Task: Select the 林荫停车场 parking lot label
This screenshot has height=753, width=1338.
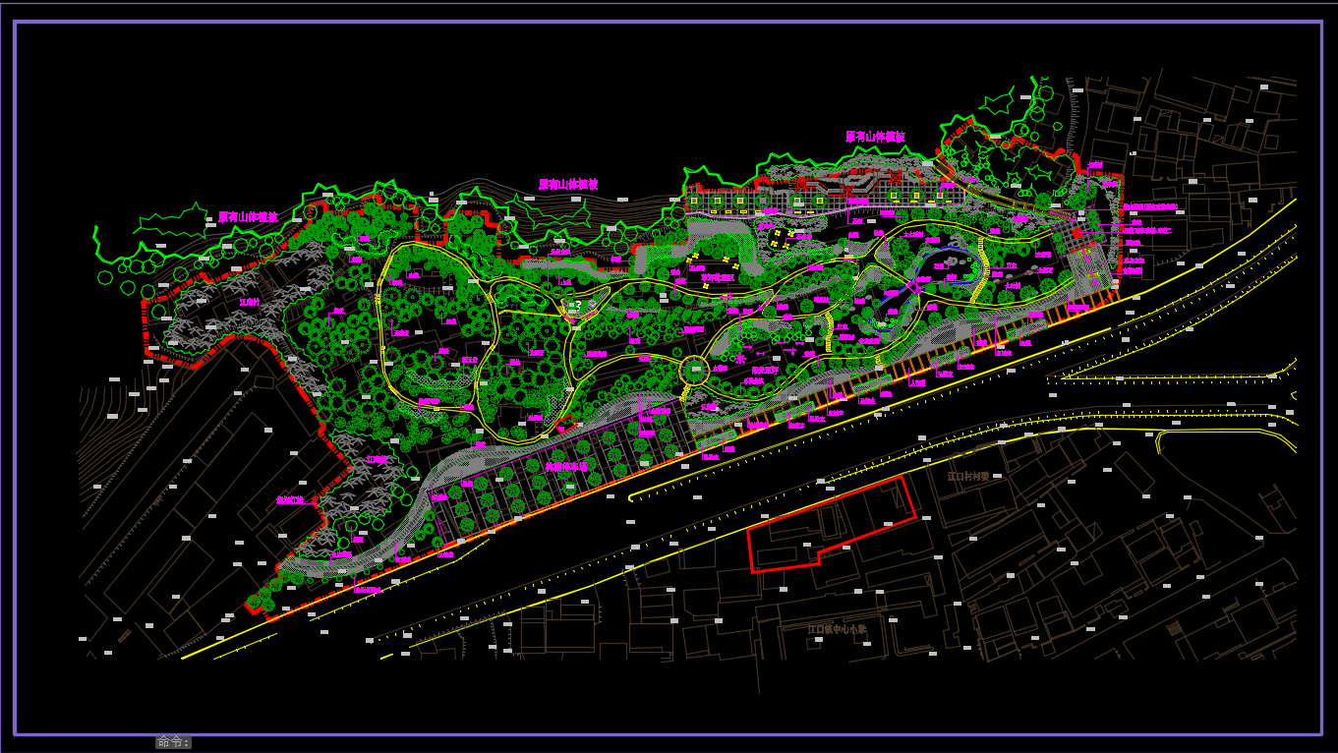Action: (566, 467)
